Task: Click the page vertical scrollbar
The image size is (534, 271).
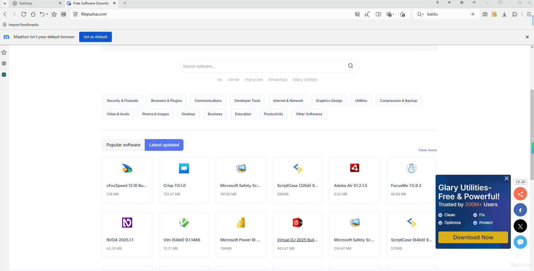Action: coord(532,135)
